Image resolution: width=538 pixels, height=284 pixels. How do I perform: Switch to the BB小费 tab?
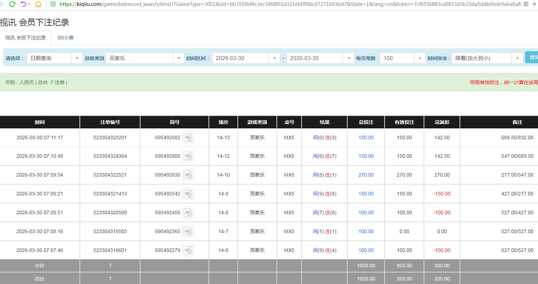[x=66, y=38]
